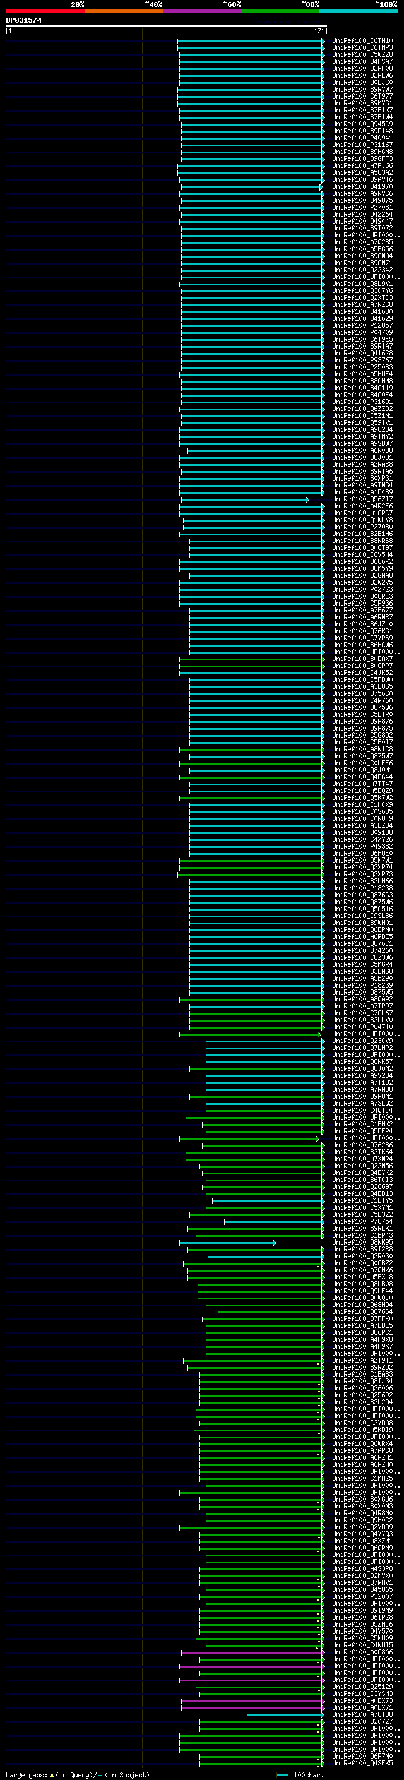Click the UniRef100_O76286 label
This screenshot has width=404, height=1780.
tap(362, 1145)
